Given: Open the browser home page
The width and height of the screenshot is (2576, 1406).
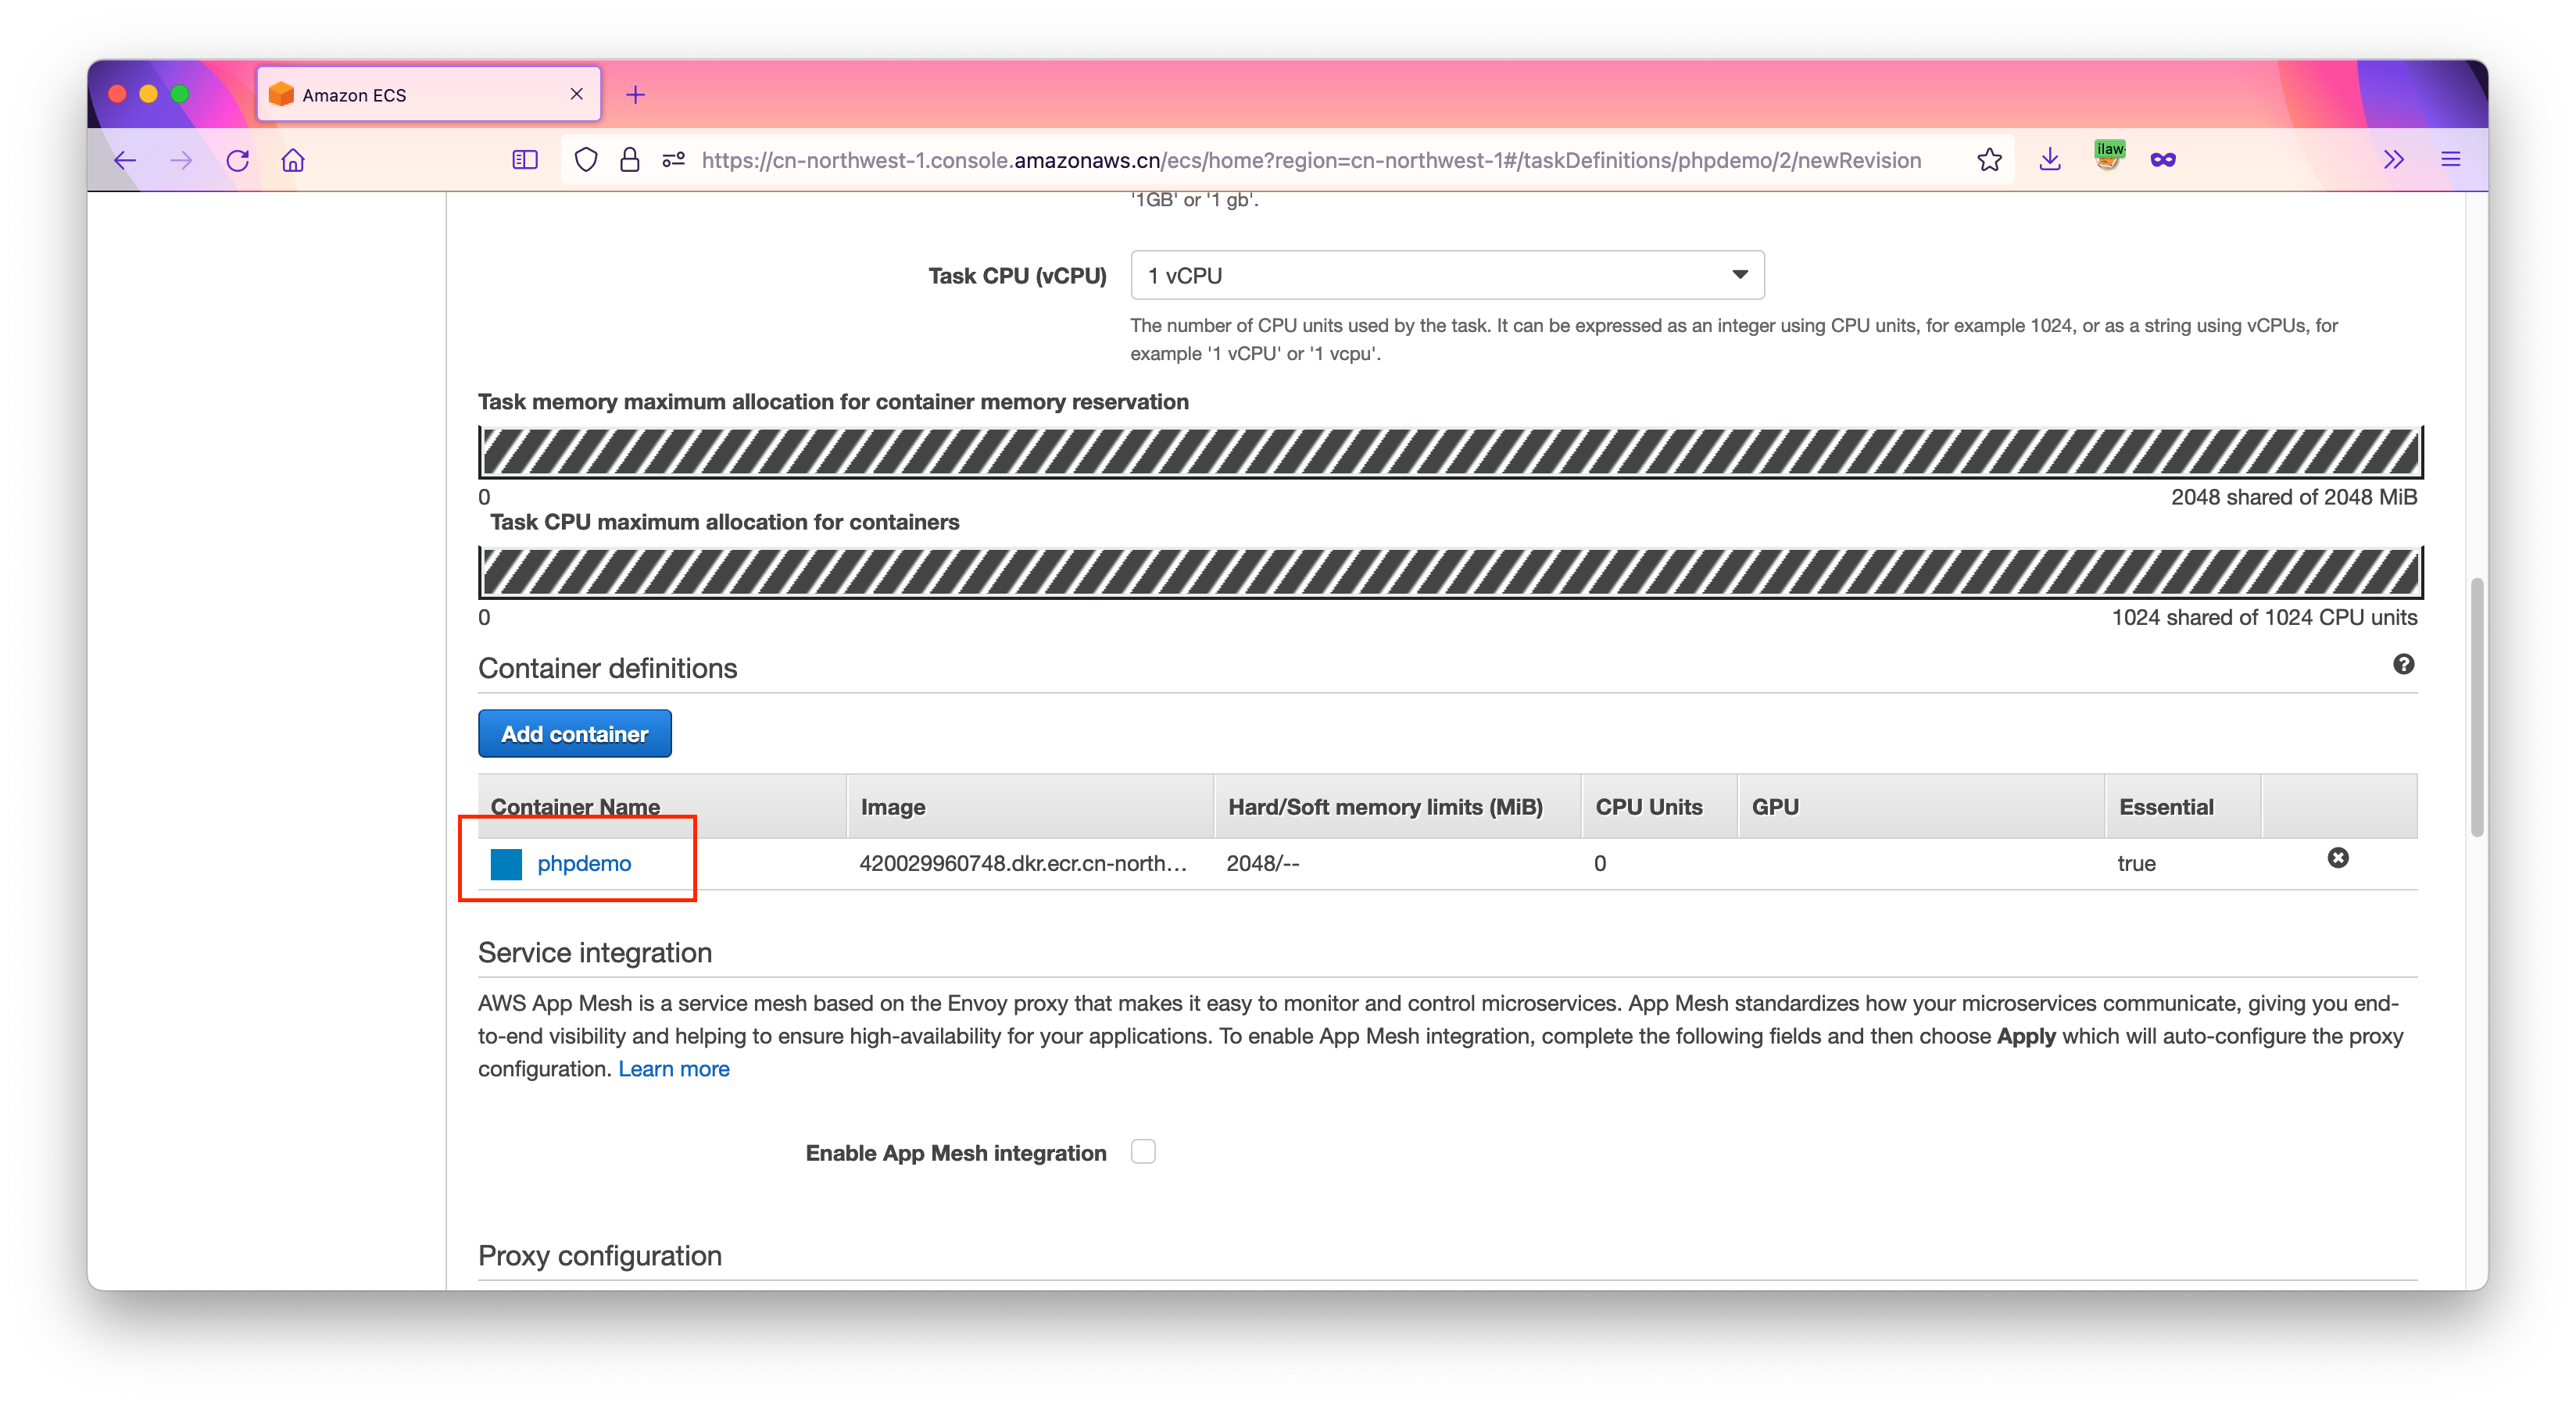Looking at the screenshot, I should pyautogui.click(x=293, y=160).
